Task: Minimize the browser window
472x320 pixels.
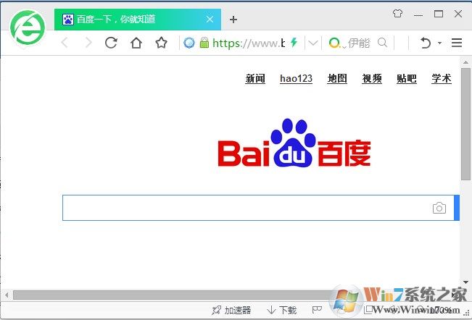Action: pyautogui.click(x=418, y=14)
